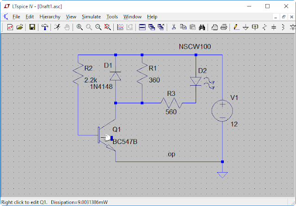Zoom out using the minus magnifier

click(x=98, y=27)
